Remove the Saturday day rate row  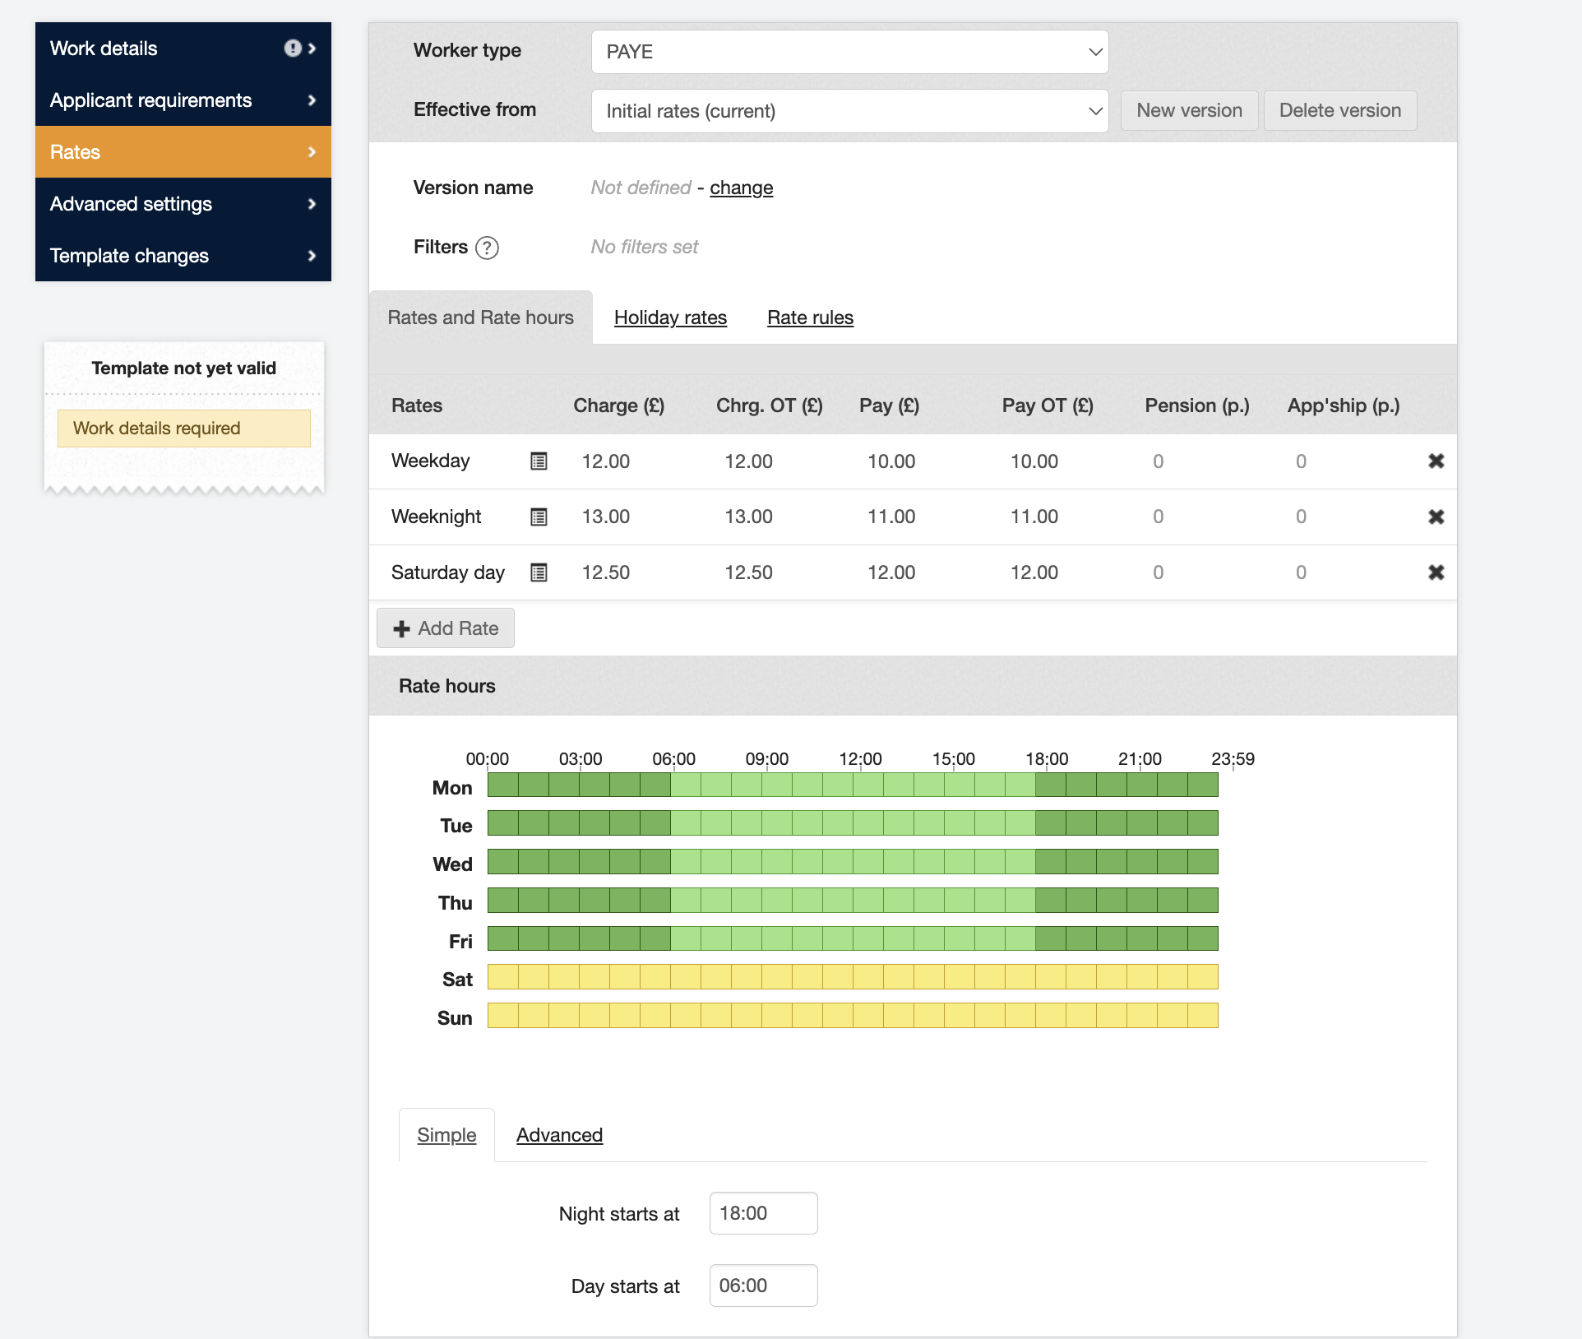(x=1436, y=572)
